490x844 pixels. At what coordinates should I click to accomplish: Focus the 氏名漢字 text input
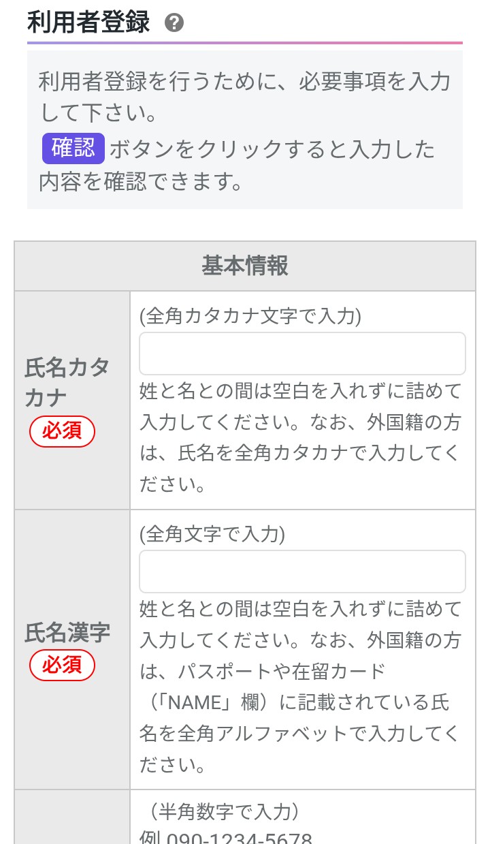(302, 572)
